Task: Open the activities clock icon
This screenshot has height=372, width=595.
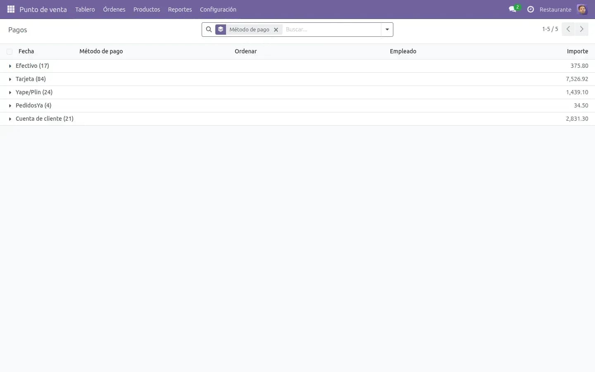Action: click(x=531, y=9)
